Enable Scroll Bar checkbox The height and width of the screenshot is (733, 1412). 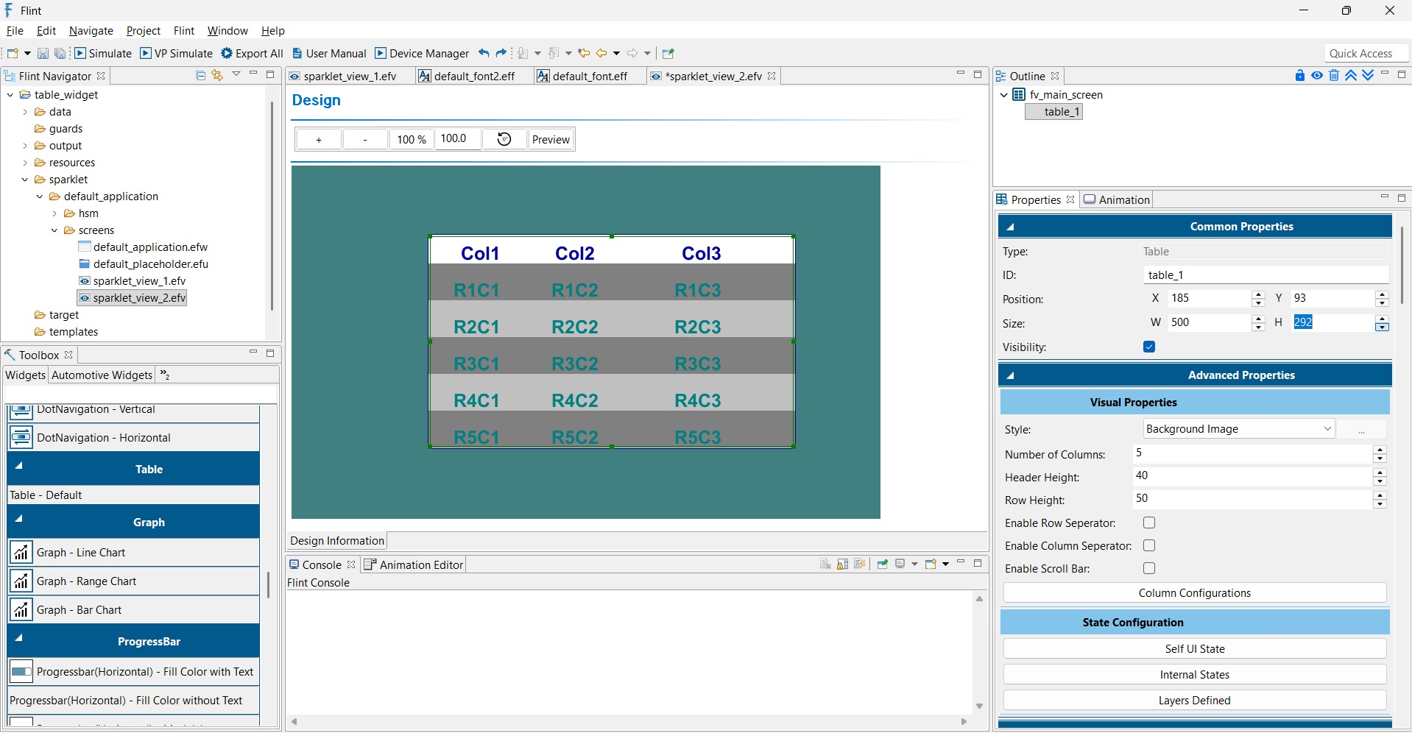point(1149,568)
